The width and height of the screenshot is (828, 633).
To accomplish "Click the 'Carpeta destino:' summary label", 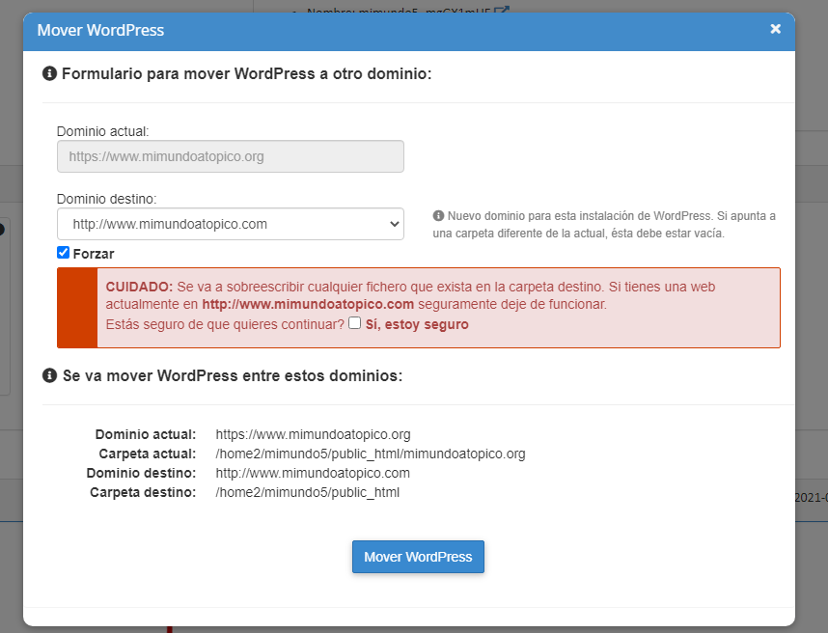I will pos(143,492).
